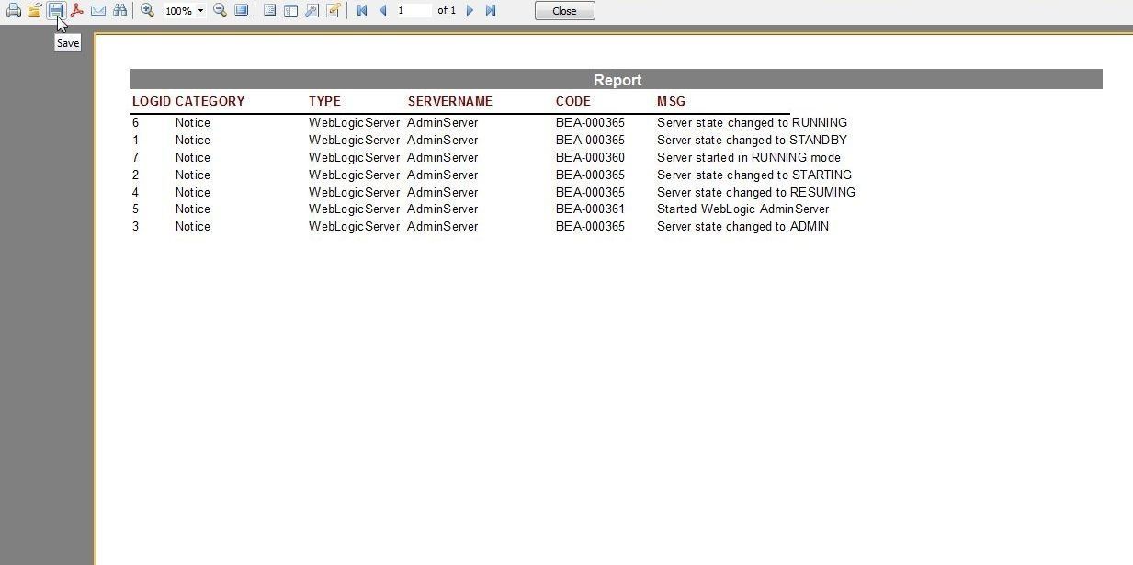Click code BEA-000360 cell
The height and width of the screenshot is (565, 1133).
coord(590,157)
